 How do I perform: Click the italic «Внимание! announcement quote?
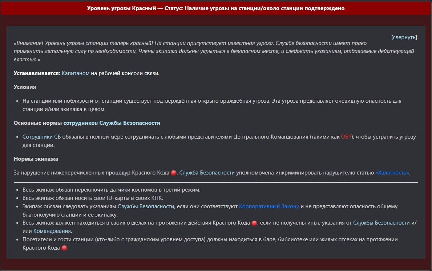(214, 51)
